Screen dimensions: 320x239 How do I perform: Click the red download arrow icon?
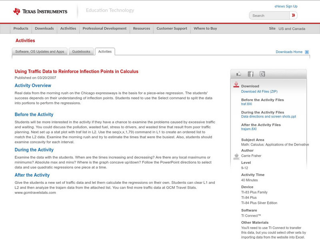point(236,85)
